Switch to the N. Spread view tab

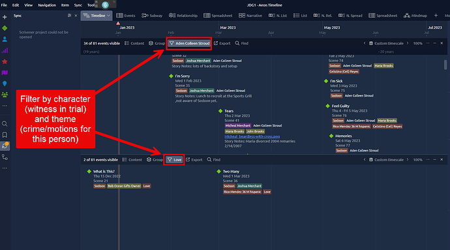tap(350, 16)
